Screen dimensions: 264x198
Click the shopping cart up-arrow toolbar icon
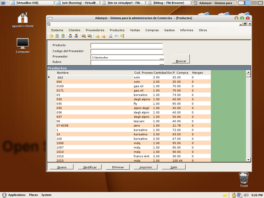[57, 36]
